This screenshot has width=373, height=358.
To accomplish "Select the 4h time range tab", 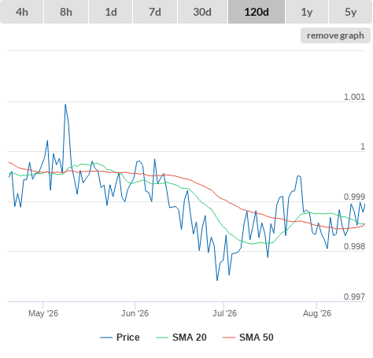I will coord(22,12).
